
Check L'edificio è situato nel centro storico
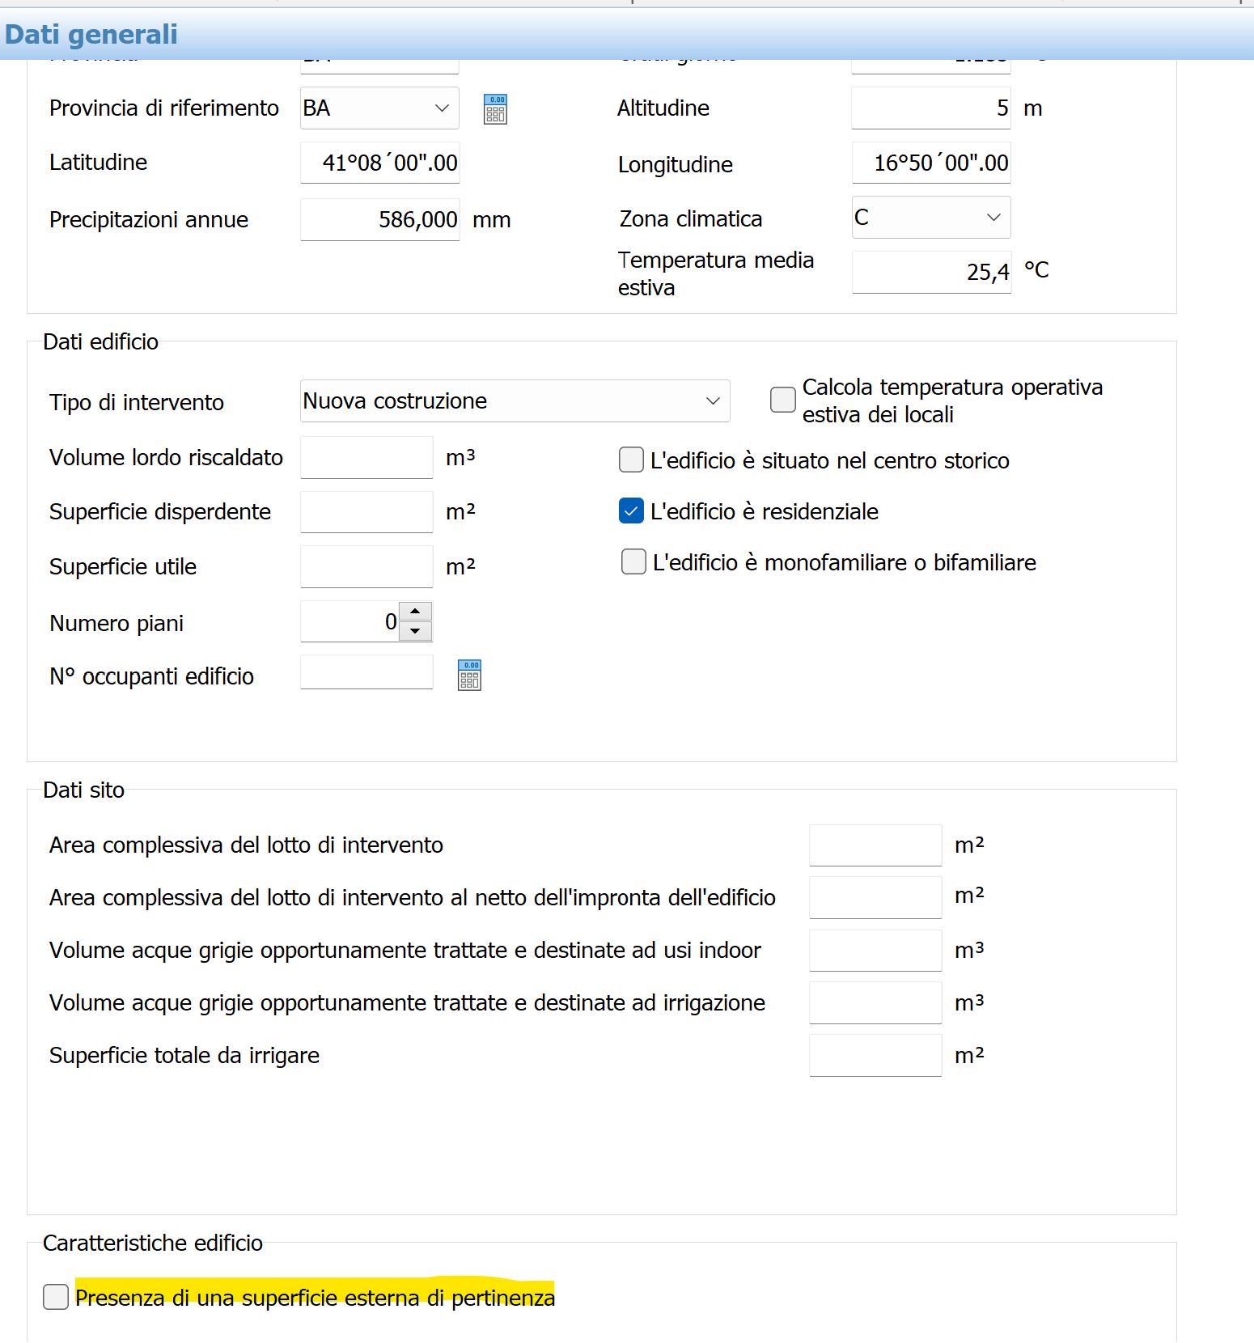631,460
